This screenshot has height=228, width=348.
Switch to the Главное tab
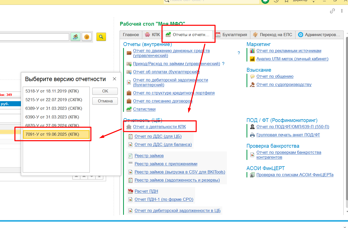pyautogui.click(x=131, y=35)
